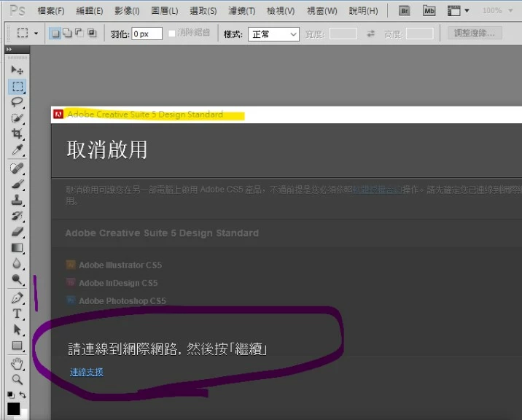Viewport: 522px width, 420px height.
Task: Select the Spot Healing Brush tool
Action: click(x=17, y=168)
